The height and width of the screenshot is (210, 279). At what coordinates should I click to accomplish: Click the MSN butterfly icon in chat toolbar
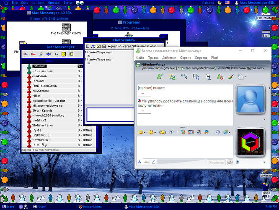(183, 132)
